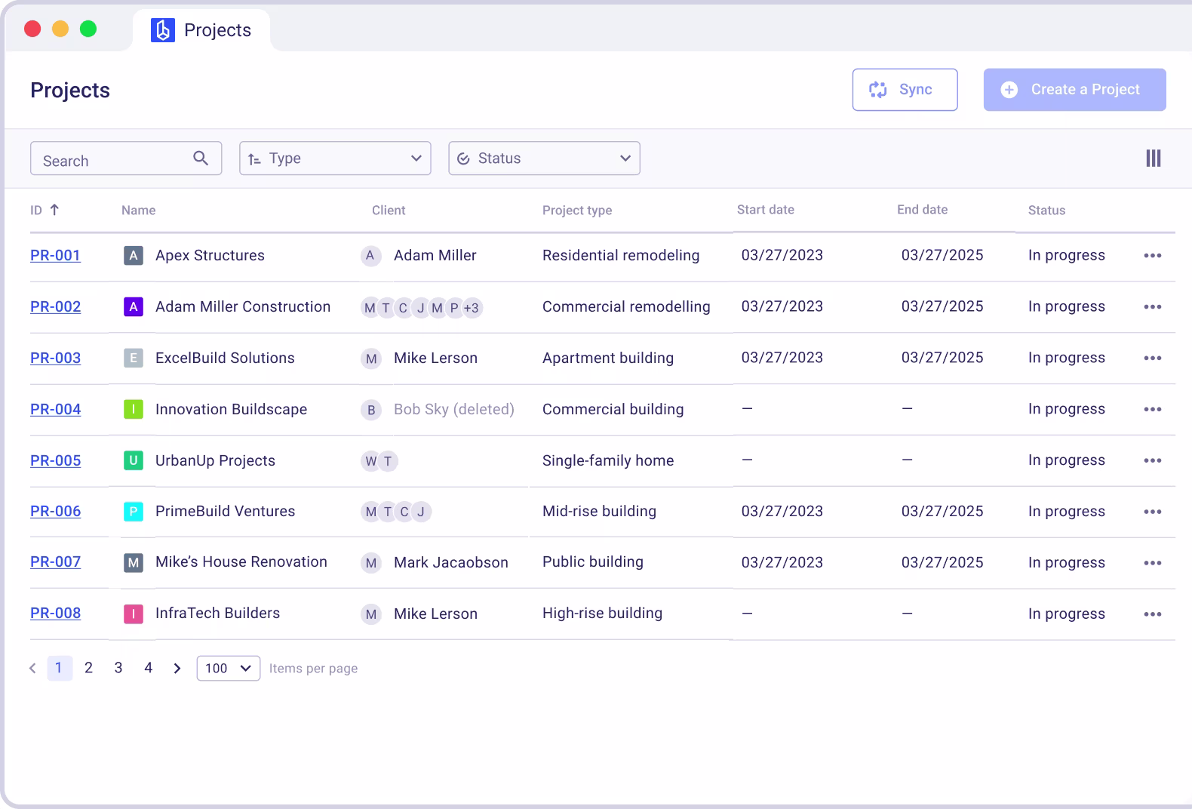This screenshot has height=809, width=1192.
Task: Select page 3 in pagination
Action: pyautogui.click(x=118, y=668)
